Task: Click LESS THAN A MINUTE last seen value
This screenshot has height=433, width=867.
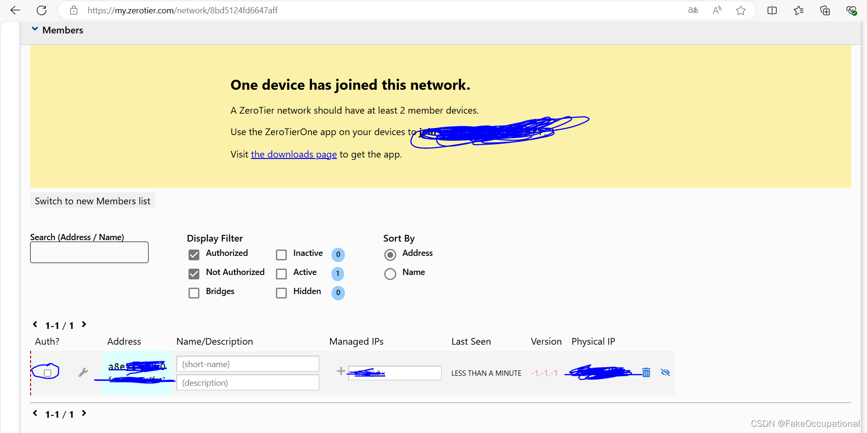Action: point(486,373)
